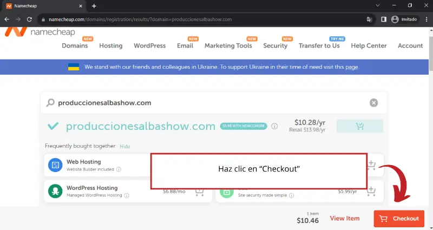Click the browser forward arrow
Viewport: 433px width, 230px height.
click(18, 19)
